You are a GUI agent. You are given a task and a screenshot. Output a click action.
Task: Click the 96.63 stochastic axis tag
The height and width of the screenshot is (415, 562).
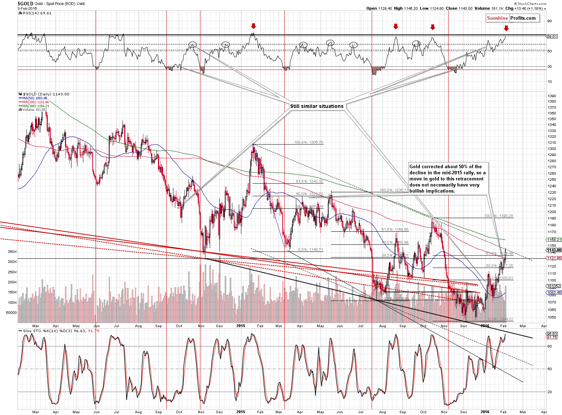click(552, 334)
